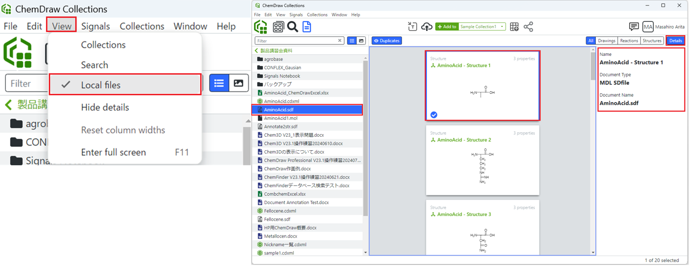Toggle the Duplicates visibility button
Screen dimensions: 691x267
click(387, 41)
